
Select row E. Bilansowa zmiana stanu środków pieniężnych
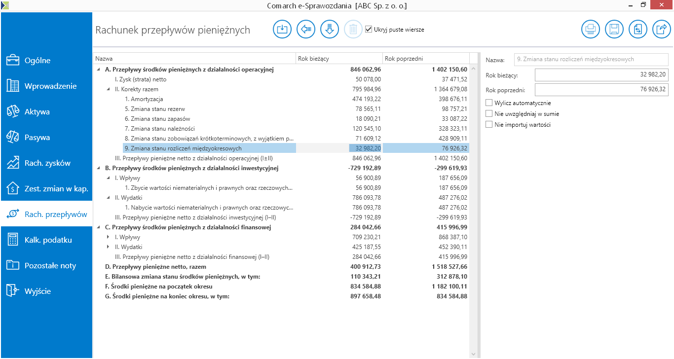281,277
